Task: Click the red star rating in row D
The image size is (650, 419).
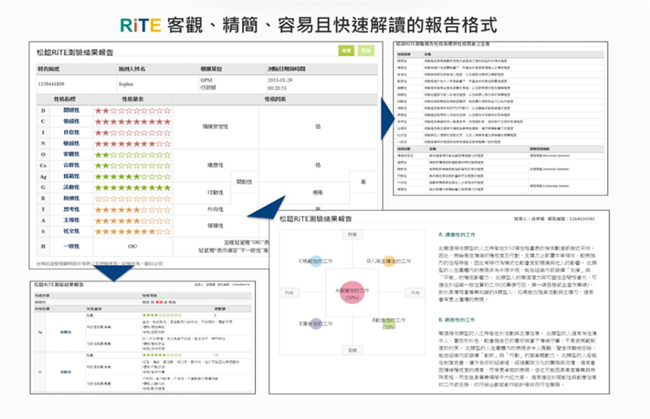Action: [132, 110]
